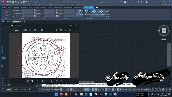Open the Express Tools ribbon tab

[x=78, y=8]
